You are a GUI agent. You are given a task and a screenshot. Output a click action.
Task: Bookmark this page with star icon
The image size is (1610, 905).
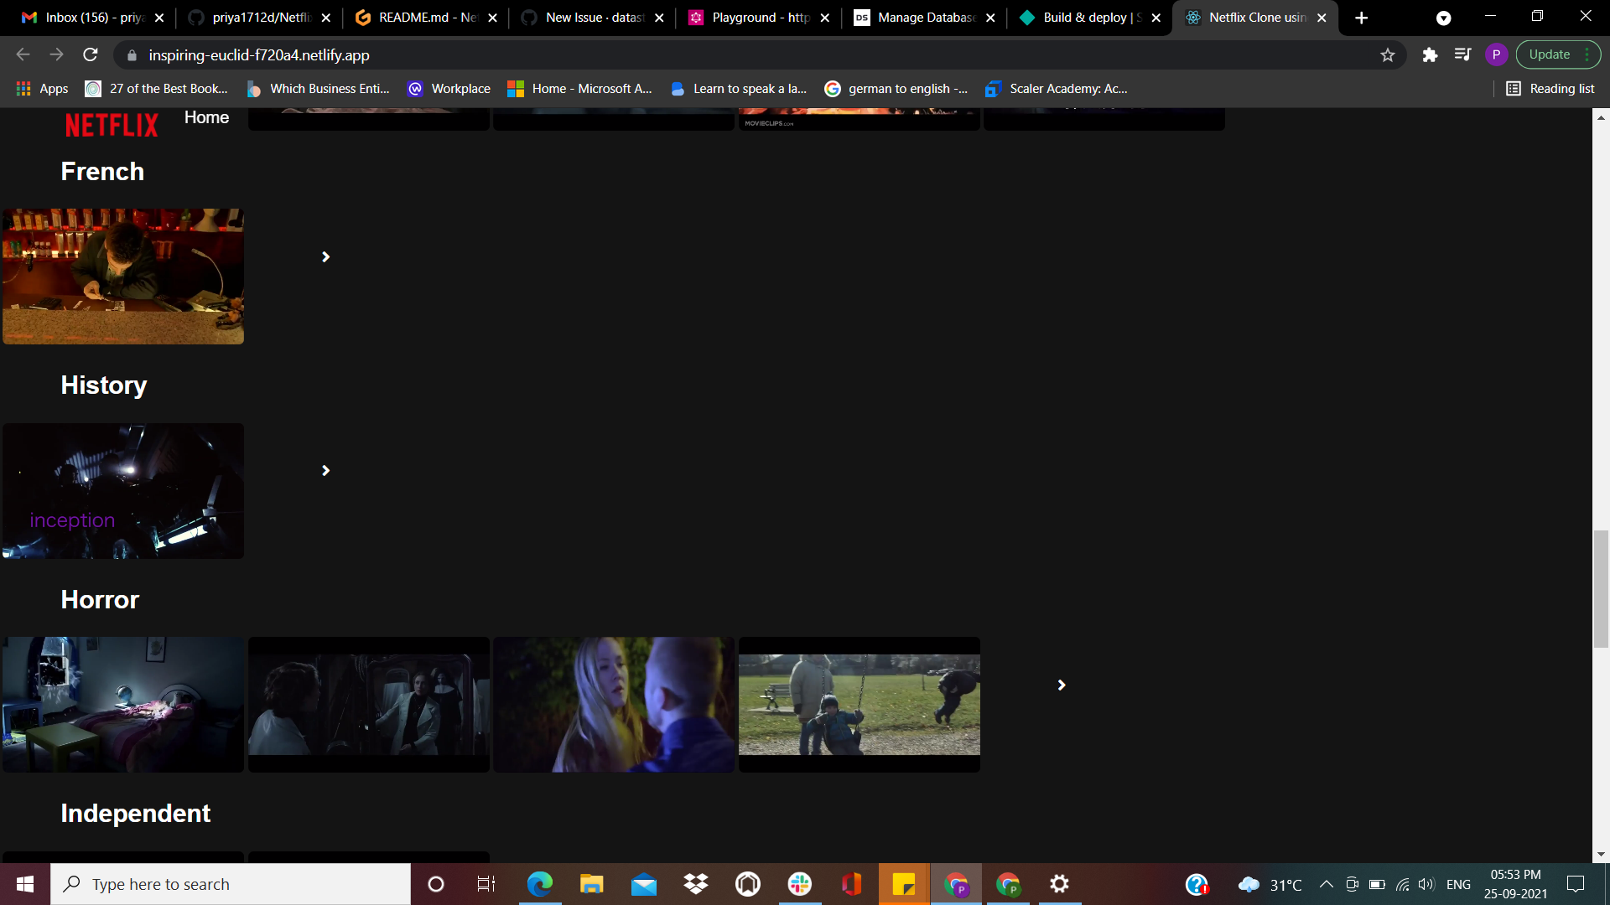coord(1388,55)
